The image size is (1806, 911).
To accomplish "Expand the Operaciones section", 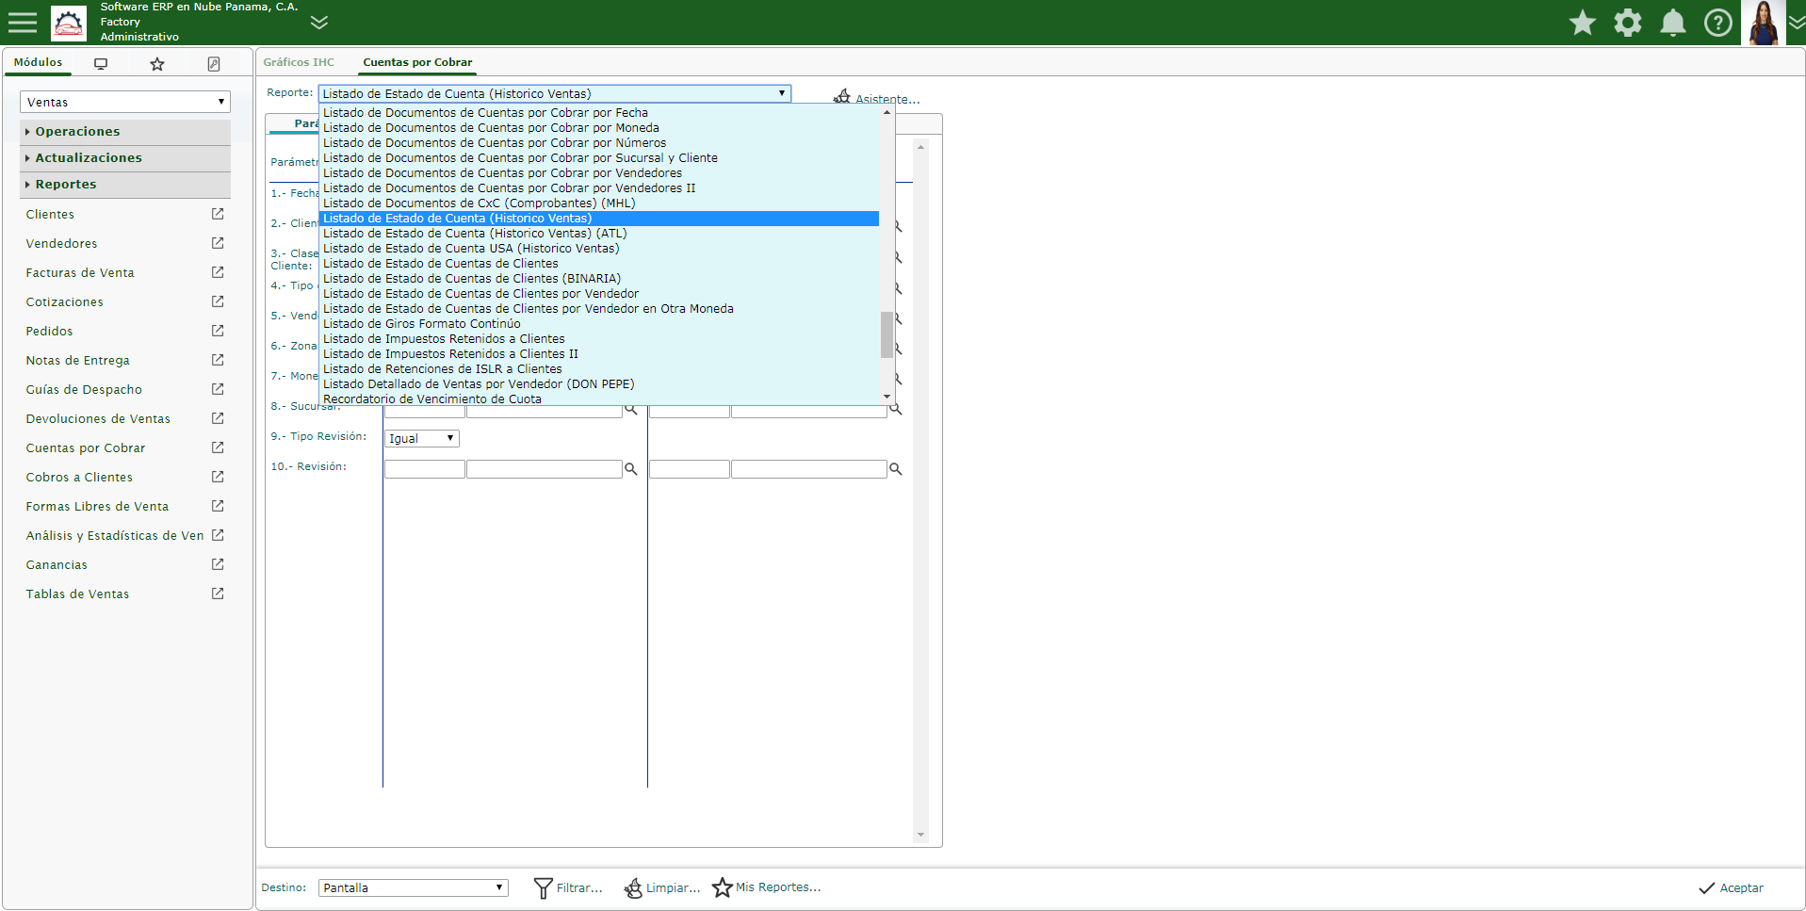I will tap(77, 132).
